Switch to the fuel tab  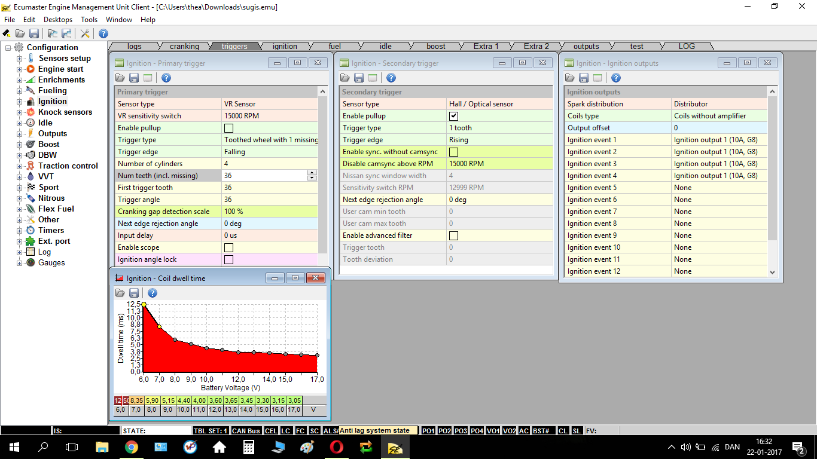[x=335, y=46]
